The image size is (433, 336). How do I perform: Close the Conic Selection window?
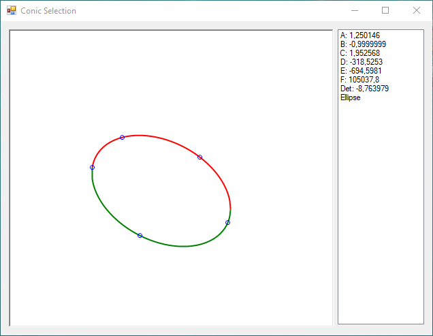[417, 11]
